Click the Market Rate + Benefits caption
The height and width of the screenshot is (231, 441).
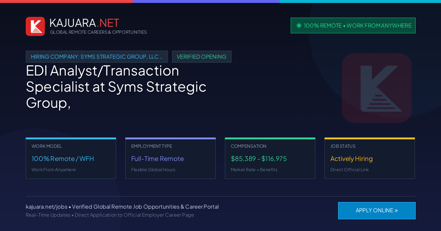click(x=254, y=170)
